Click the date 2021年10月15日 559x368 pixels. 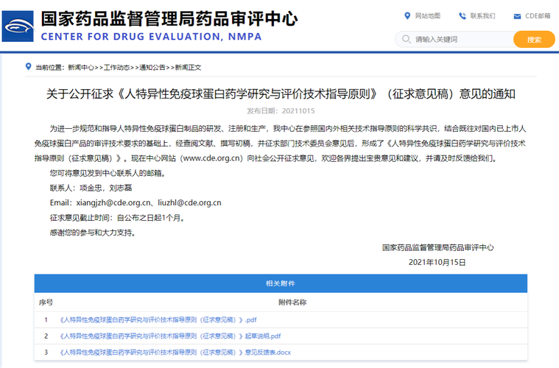[437, 263]
